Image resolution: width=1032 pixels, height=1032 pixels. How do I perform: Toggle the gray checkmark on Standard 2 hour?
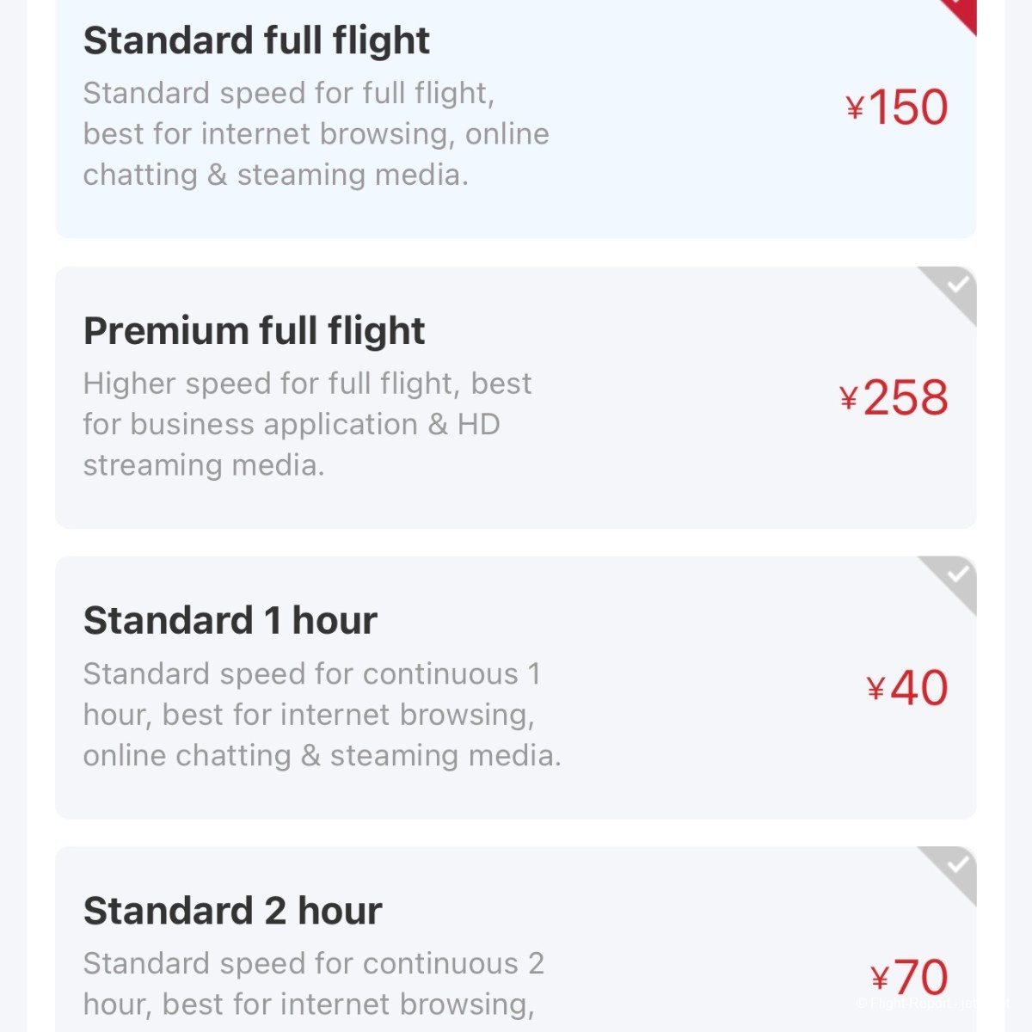(x=951, y=872)
